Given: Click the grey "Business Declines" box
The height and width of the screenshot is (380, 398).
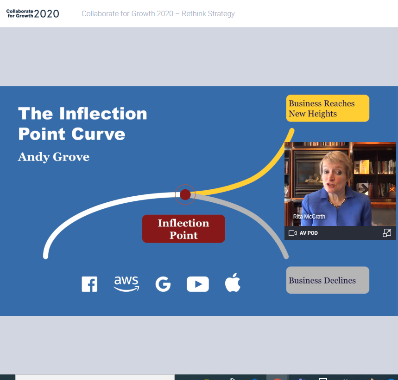Looking at the screenshot, I should pos(328,280).
